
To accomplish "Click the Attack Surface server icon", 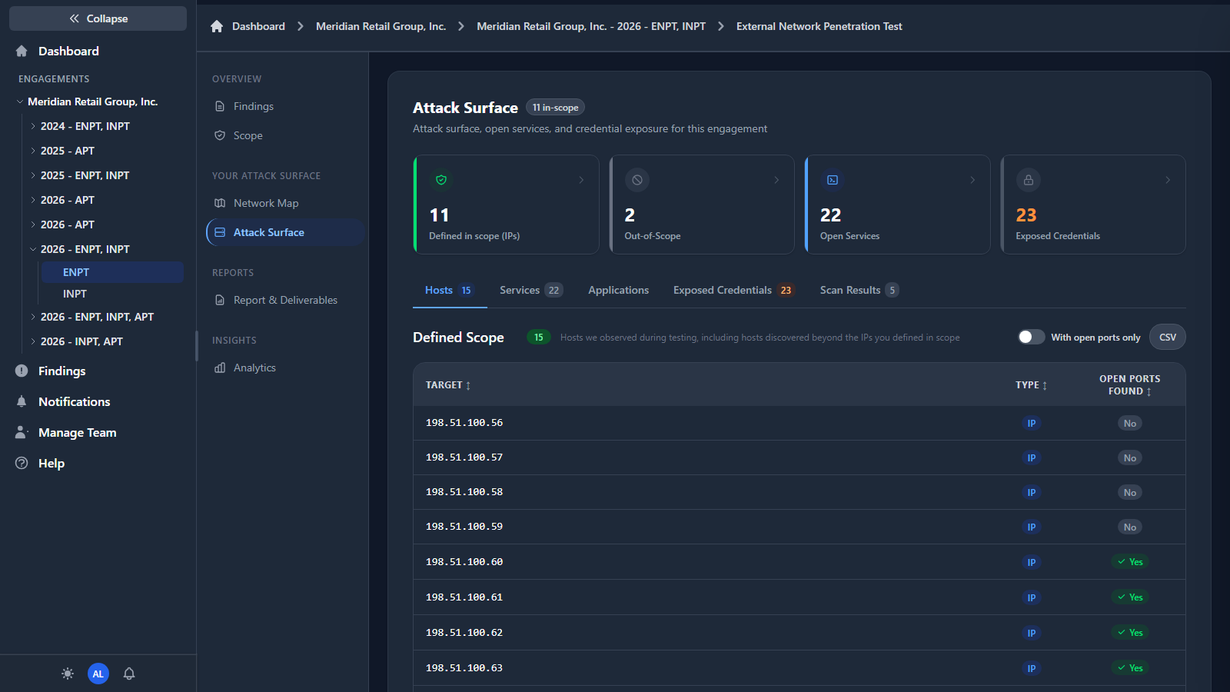I will [x=220, y=232].
